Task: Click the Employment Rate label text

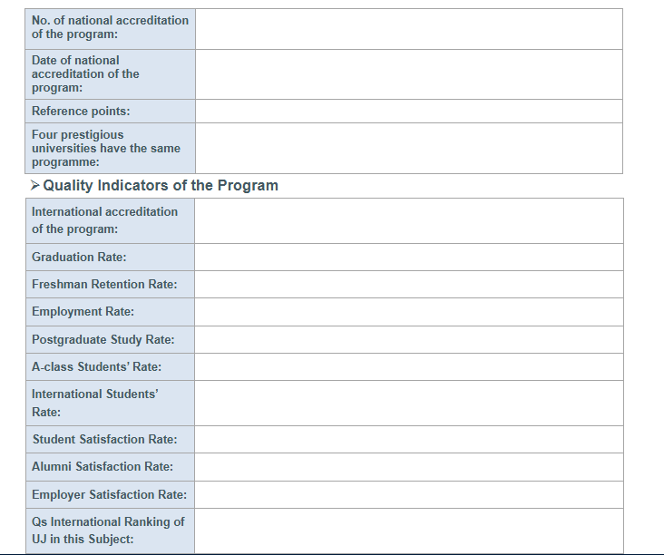Action: point(83,312)
